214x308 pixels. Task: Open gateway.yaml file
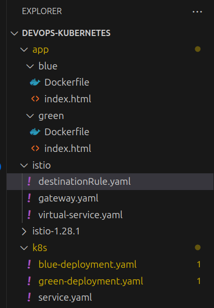click(68, 198)
